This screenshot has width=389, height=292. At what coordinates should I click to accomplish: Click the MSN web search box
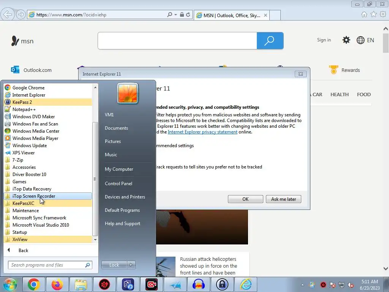[177, 40]
